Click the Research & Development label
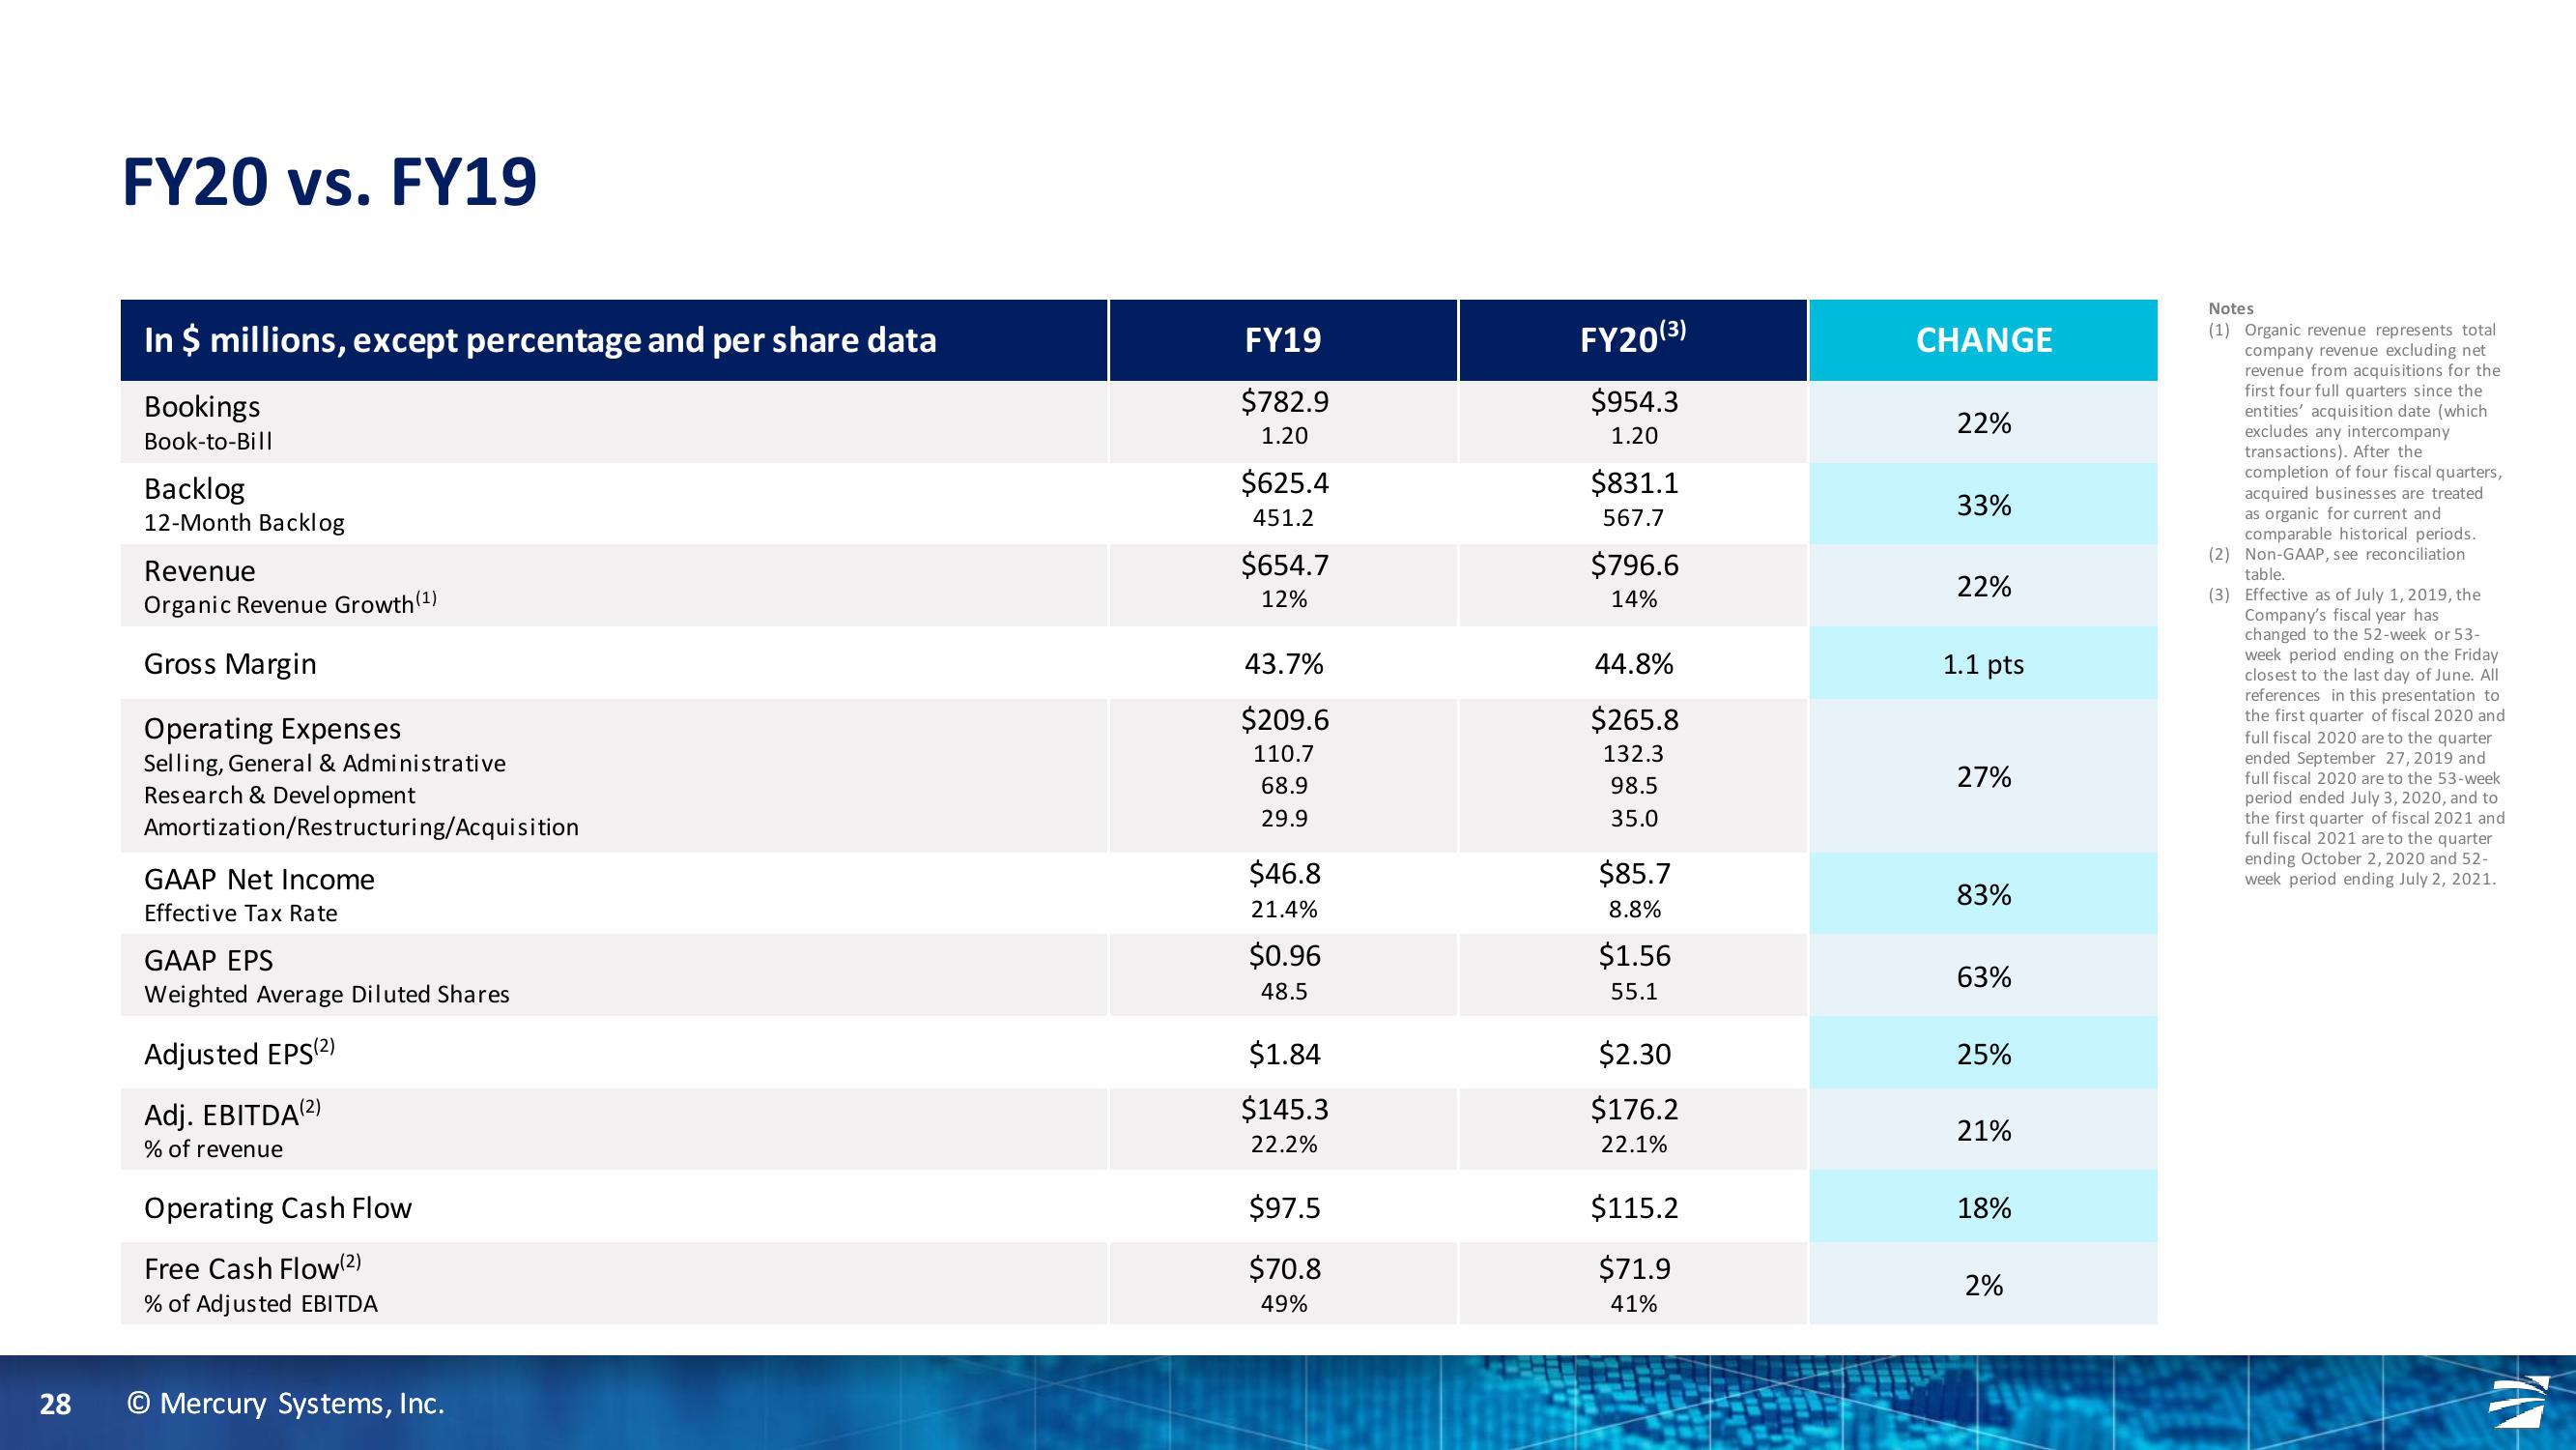 [x=279, y=796]
